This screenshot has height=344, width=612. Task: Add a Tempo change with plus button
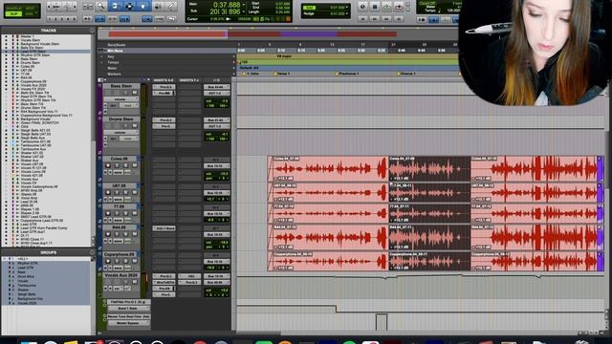point(234,62)
